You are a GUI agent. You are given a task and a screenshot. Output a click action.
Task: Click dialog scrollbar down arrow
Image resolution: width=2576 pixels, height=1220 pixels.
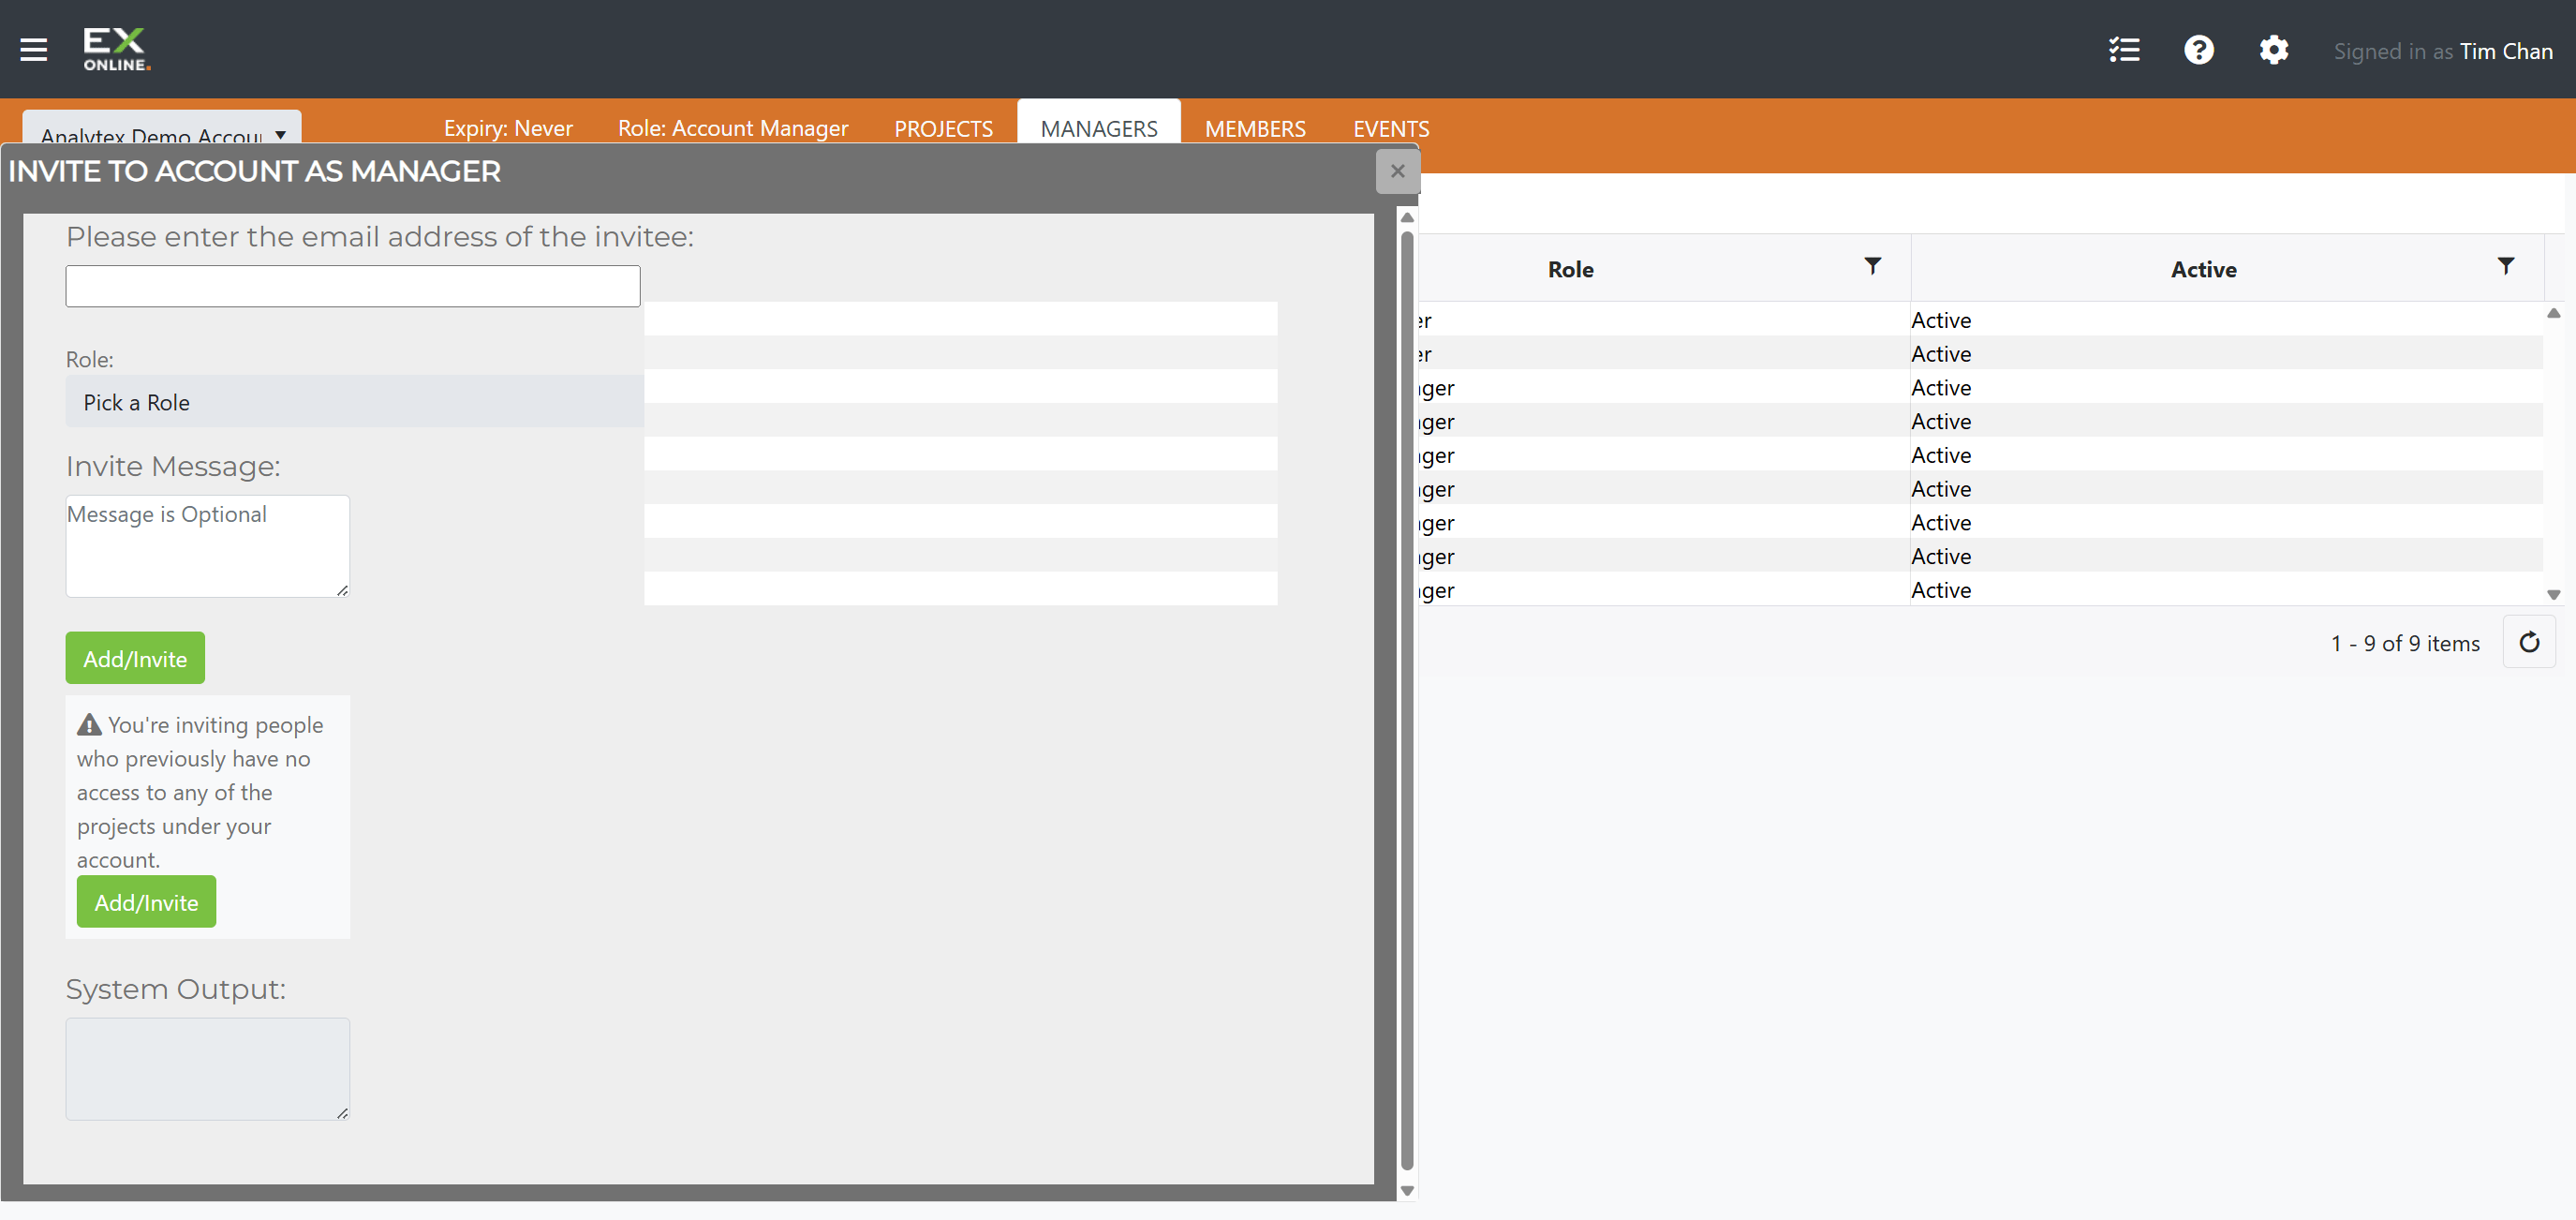(x=1407, y=1191)
